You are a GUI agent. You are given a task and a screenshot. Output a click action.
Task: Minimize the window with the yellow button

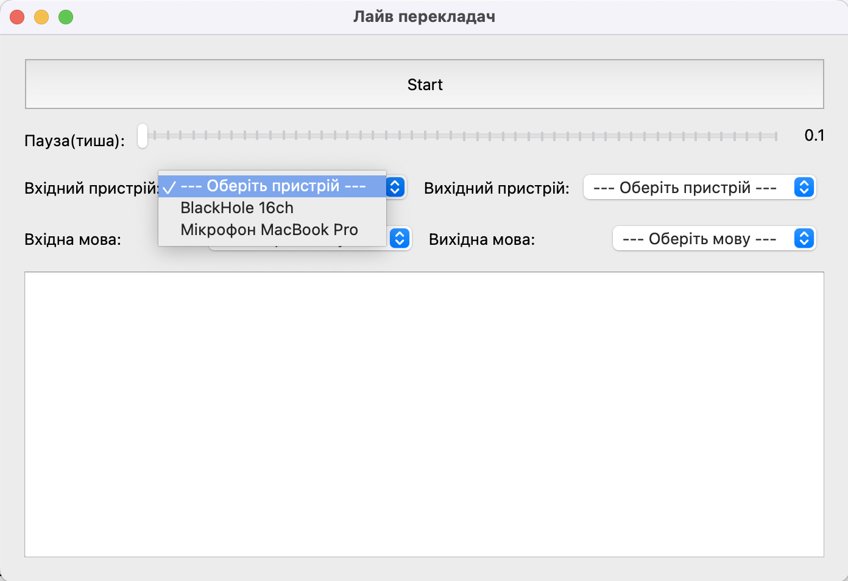click(41, 17)
